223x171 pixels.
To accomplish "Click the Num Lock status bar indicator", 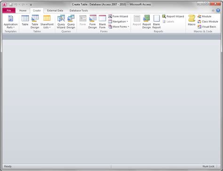I will tap(208, 166).
